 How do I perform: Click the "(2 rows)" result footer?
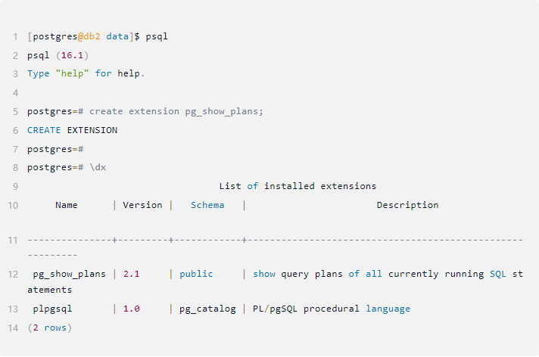tap(50, 328)
